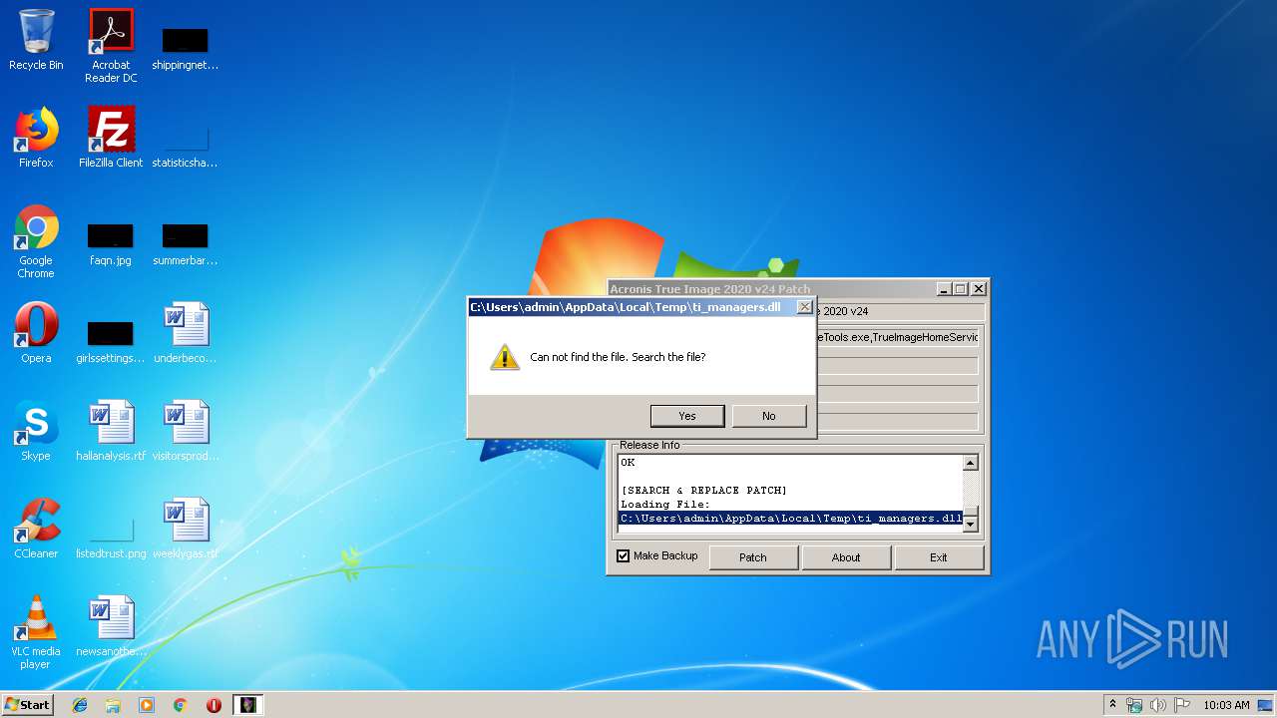Click Exit in the patch window
The height and width of the screenshot is (718, 1277).
939,557
